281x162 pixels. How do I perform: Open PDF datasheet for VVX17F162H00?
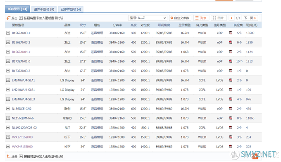coord(231,137)
